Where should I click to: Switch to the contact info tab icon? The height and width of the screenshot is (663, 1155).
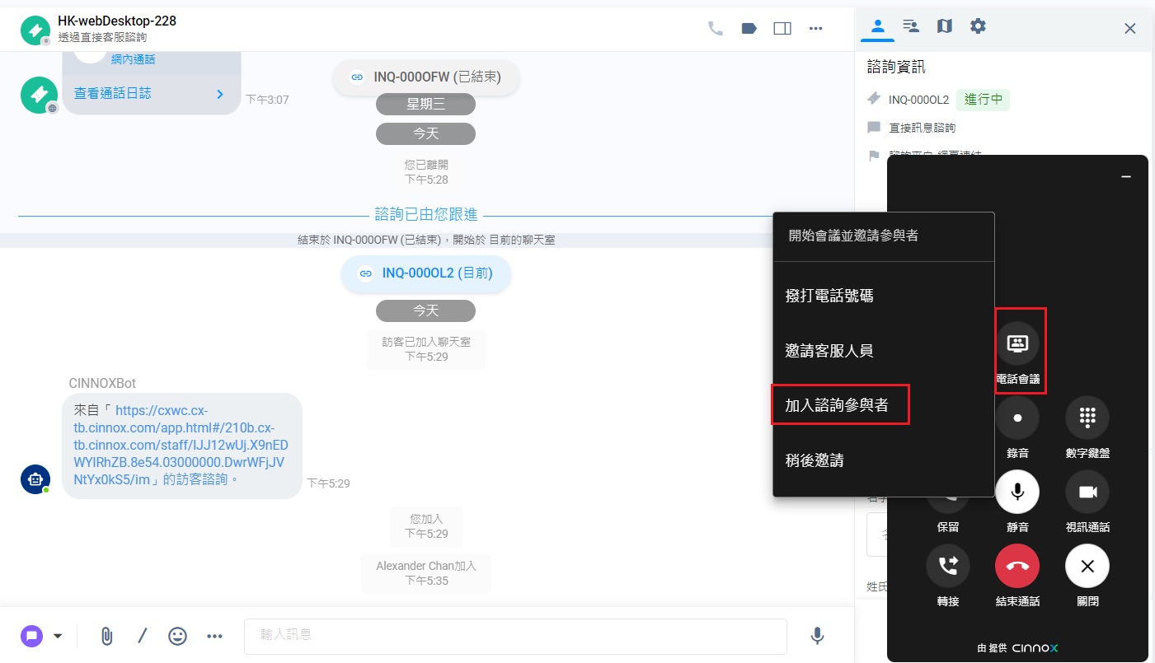coord(878,26)
